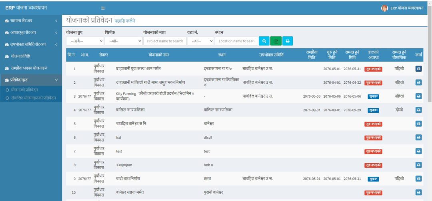Print row 9 बाटो धारा निर्माण
Image resolution: width=432 pixels, height=201 pixels.
tap(418, 179)
